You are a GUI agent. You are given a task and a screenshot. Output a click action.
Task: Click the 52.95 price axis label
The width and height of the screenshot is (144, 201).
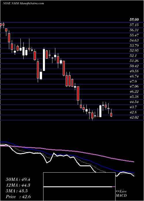coord(134,51)
